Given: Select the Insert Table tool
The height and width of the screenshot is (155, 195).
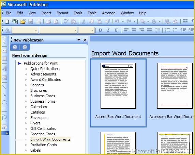Looking at the screenshot, I should pos(4,59).
